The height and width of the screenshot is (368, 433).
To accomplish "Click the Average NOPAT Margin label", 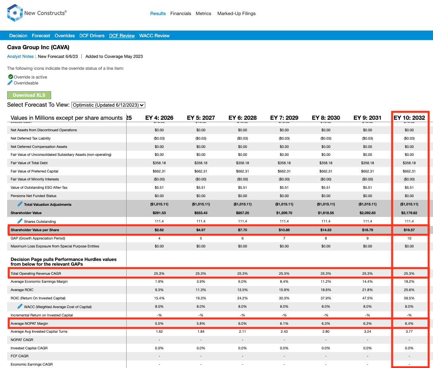I will click(29, 323).
